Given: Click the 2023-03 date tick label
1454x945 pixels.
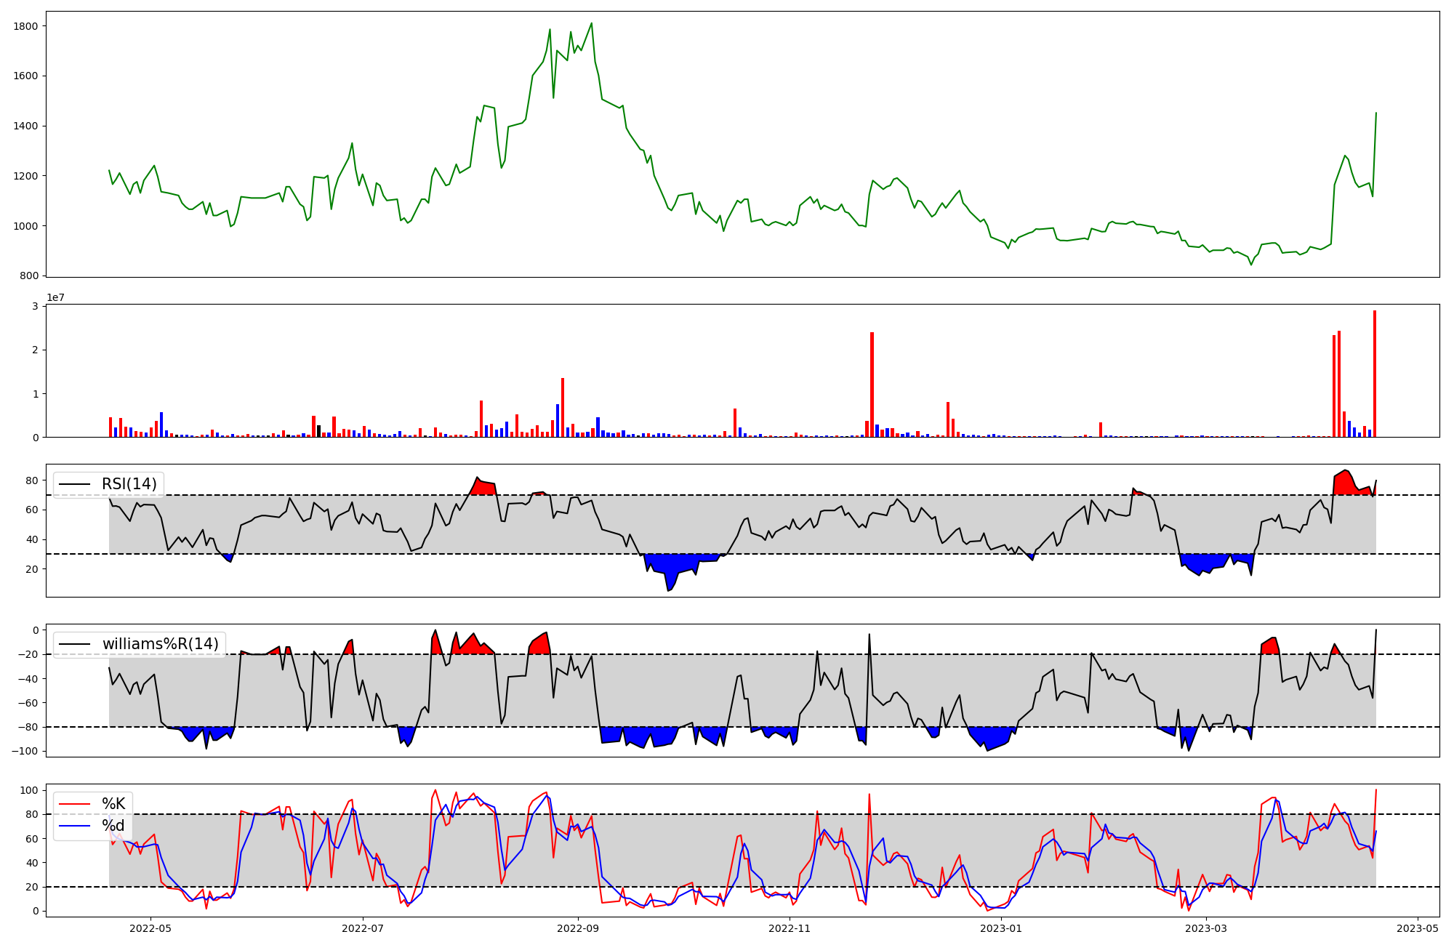Looking at the screenshot, I should (1206, 928).
